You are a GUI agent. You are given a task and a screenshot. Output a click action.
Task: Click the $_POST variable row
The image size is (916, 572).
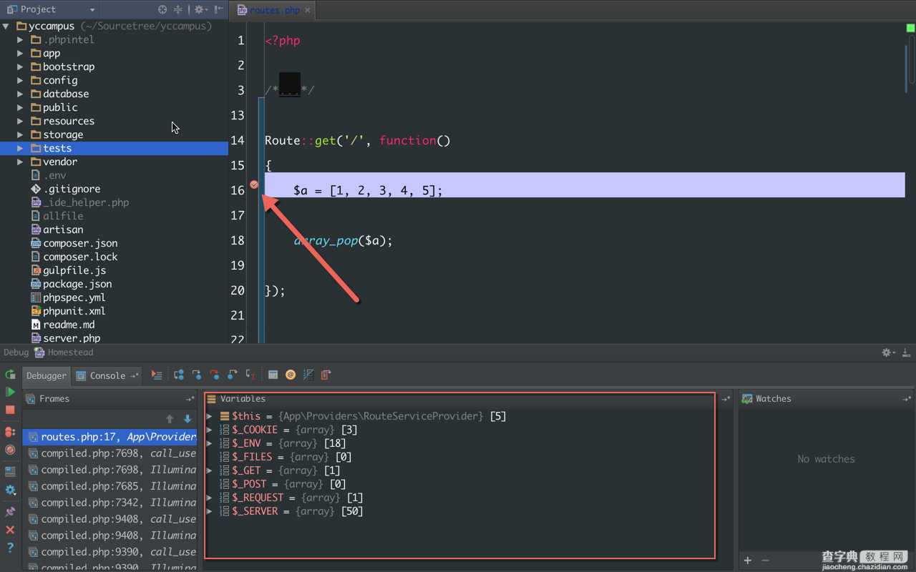(x=460, y=484)
